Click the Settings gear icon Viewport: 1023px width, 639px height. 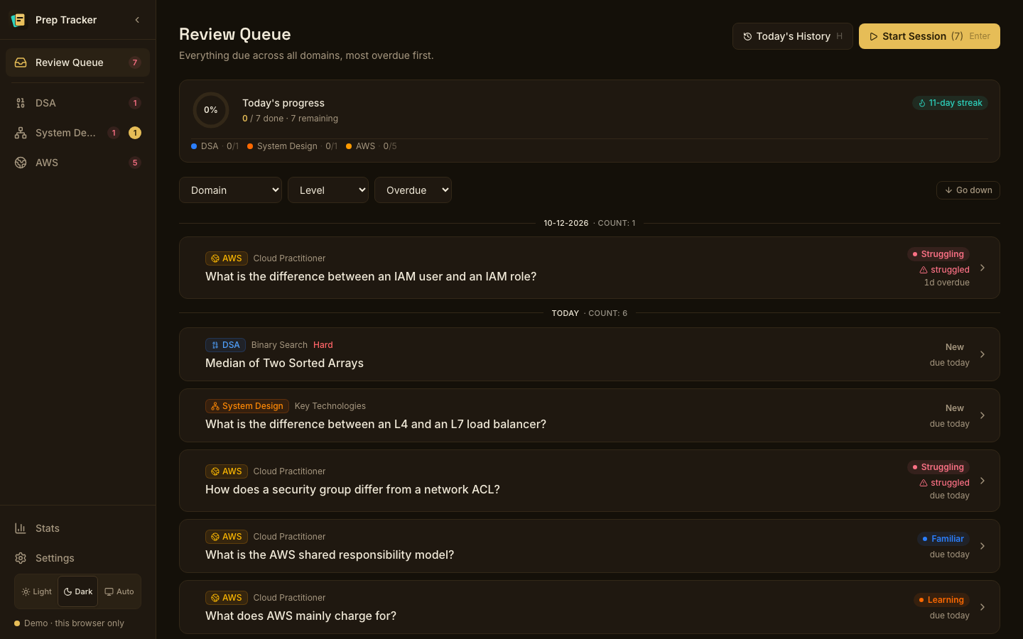pos(21,558)
